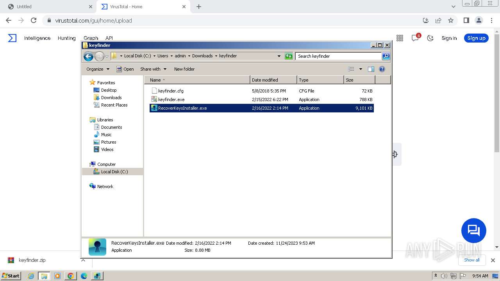Open Explorer help (question mark)
The height and width of the screenshot is (281, 500).
tap(382, 69)
